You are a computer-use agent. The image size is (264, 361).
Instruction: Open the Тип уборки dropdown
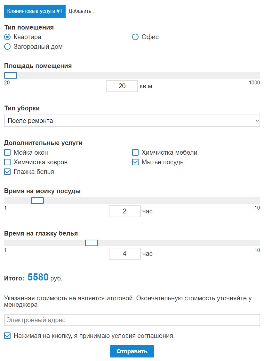pos(132,120)
